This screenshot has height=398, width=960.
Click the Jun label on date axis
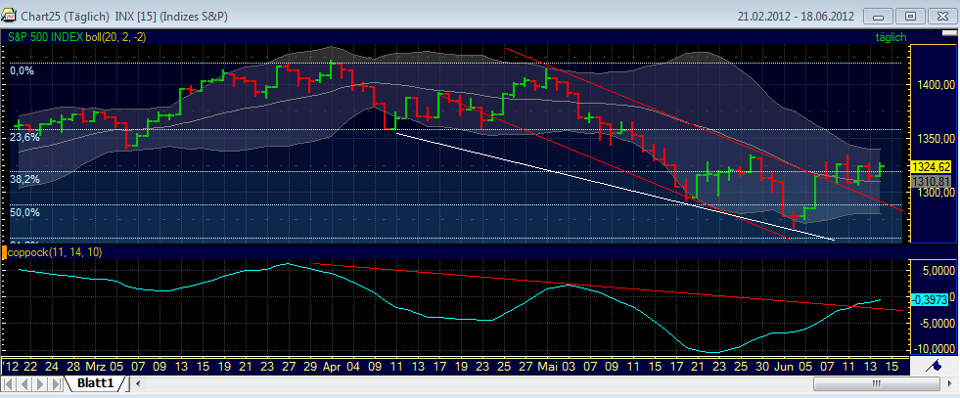[786, 367]
